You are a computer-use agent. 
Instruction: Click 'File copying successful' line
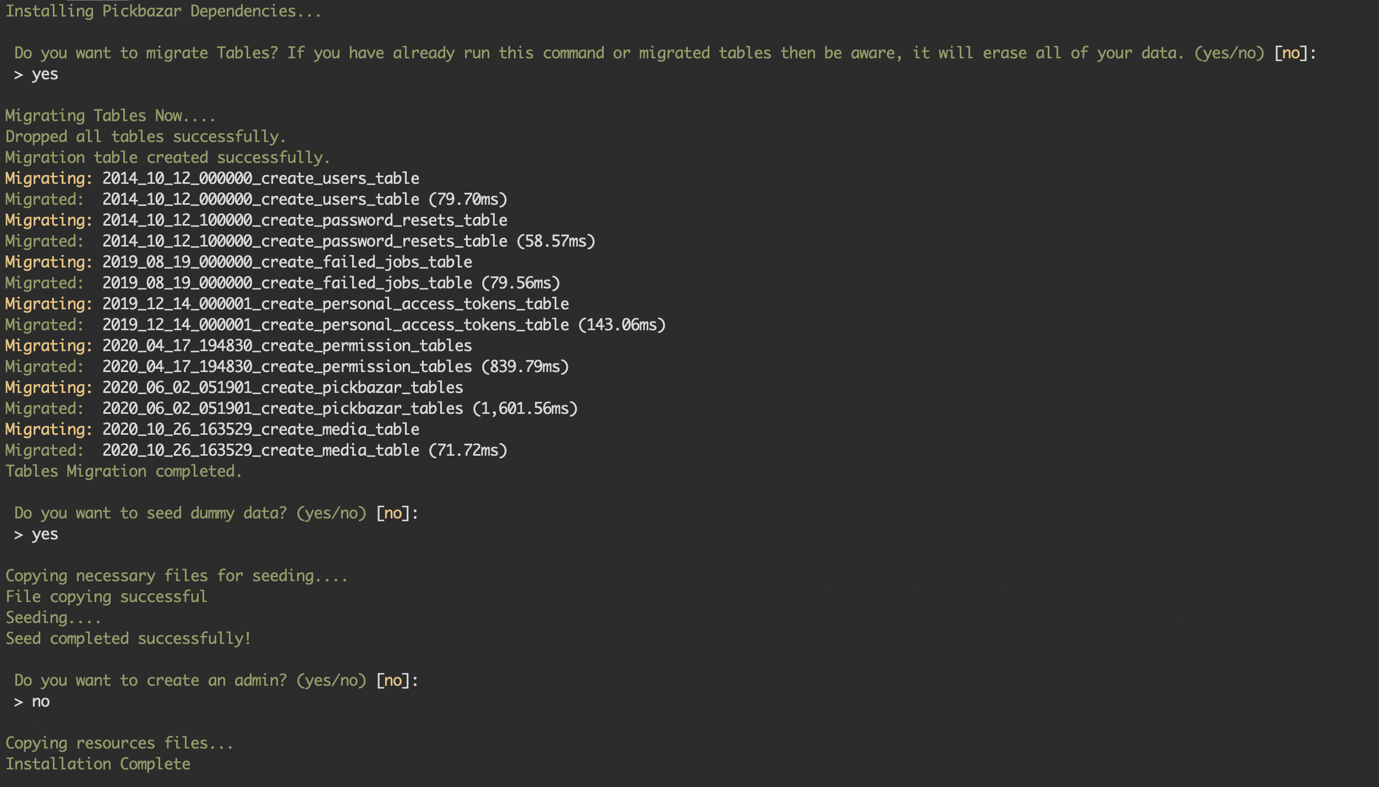[x=106, y=597]
